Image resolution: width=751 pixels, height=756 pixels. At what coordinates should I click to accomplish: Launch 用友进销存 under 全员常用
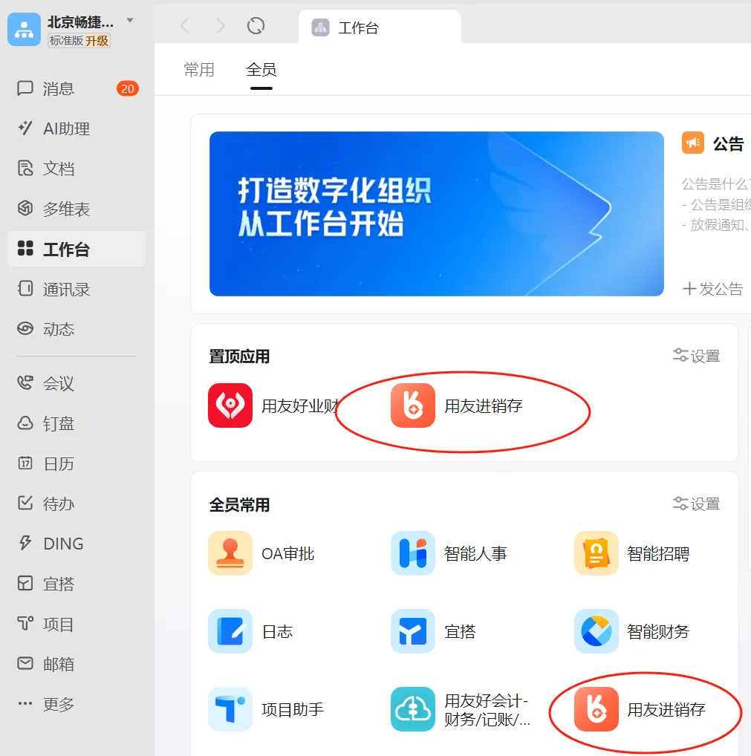click(640, 709)
